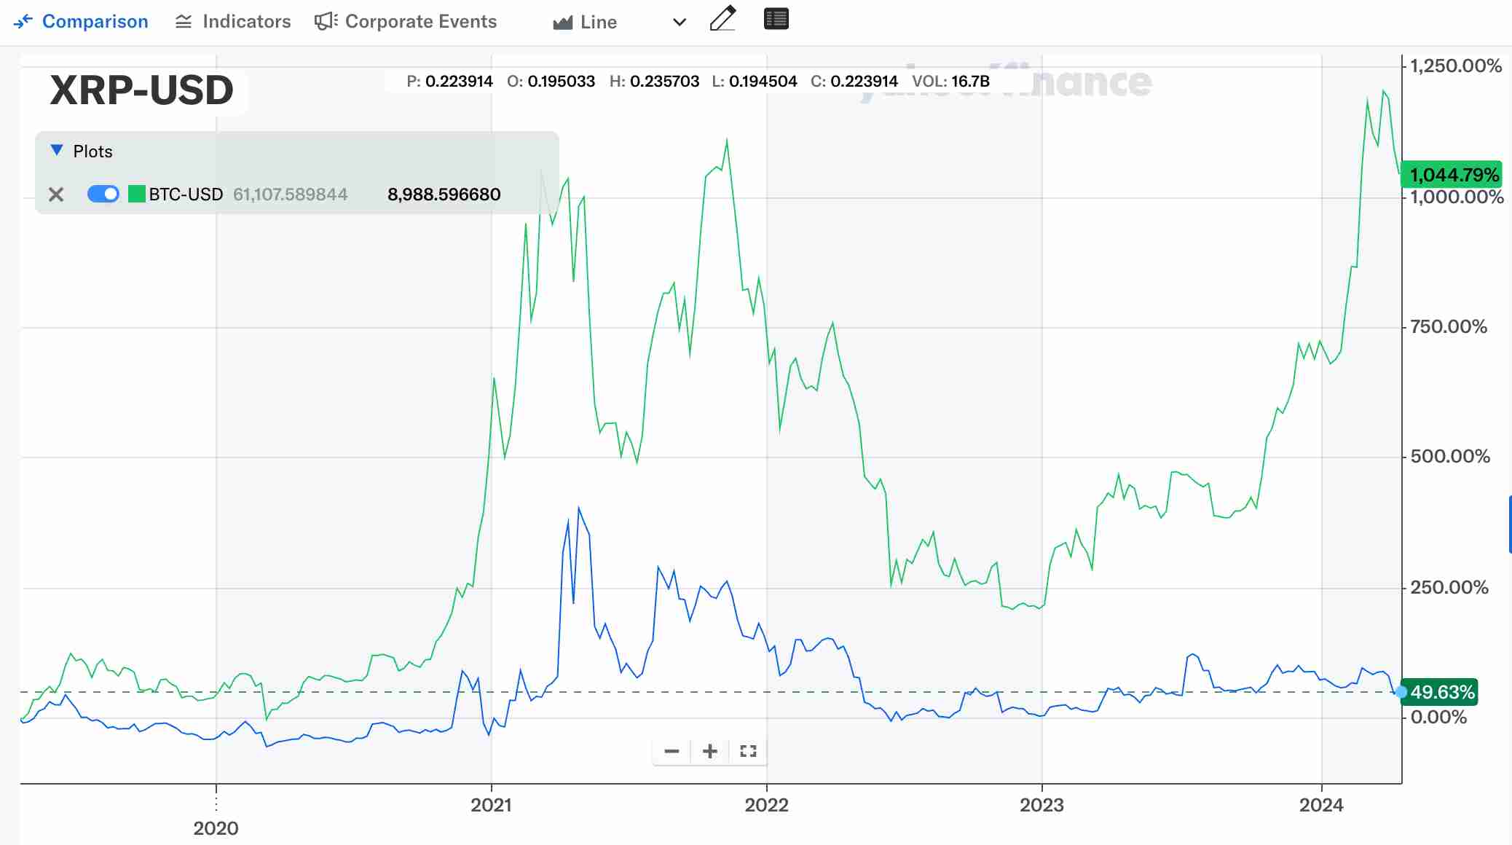The height and width of the screenshot is (845, 1512).
Task: Open the Indicators menu
Action: [x=246, y=22]
